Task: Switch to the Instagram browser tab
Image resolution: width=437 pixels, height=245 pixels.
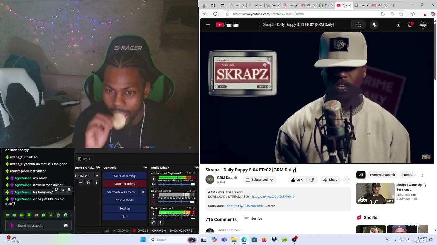Action: coord(291,5)
